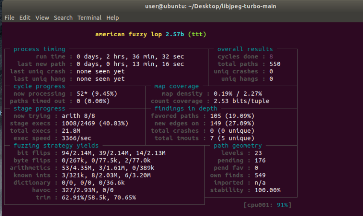The width and height of the screenshot is (363, 216).
Task: Click last uniq hang 'none seen yet'
Action: pyautogui.click(x=101, y=79)
